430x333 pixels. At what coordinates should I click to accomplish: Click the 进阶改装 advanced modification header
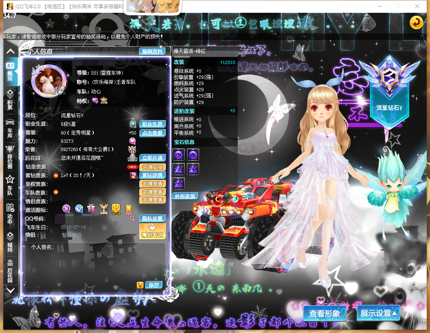(184, 111)
